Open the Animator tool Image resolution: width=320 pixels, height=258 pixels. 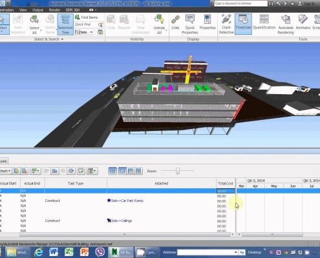(x=303, y=22)
